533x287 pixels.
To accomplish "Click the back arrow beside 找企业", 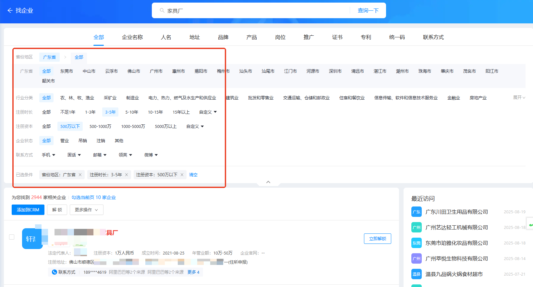I will (x=10, y=10).
